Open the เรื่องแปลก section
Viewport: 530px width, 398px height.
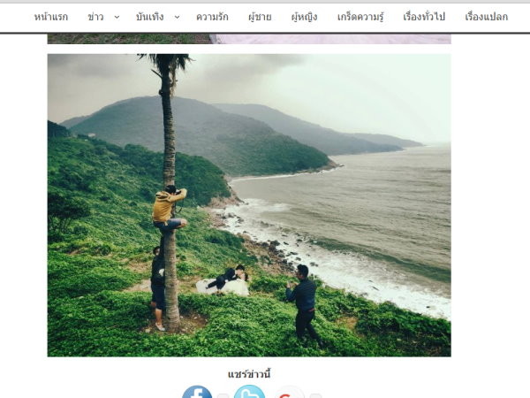[486, 17]
